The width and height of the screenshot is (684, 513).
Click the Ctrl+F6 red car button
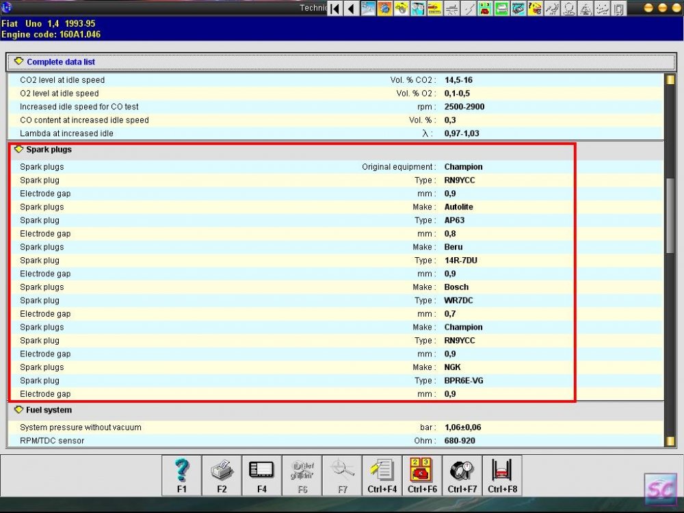pyautogui.click(x=422, y=475)
